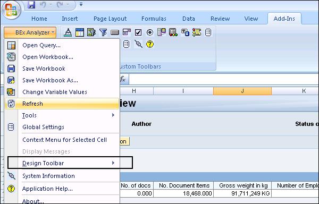Image resolution: width=319 pixels, height=204 pixels.
Task: Open the Redo history dropdown arrow
Action: (68, 5)
